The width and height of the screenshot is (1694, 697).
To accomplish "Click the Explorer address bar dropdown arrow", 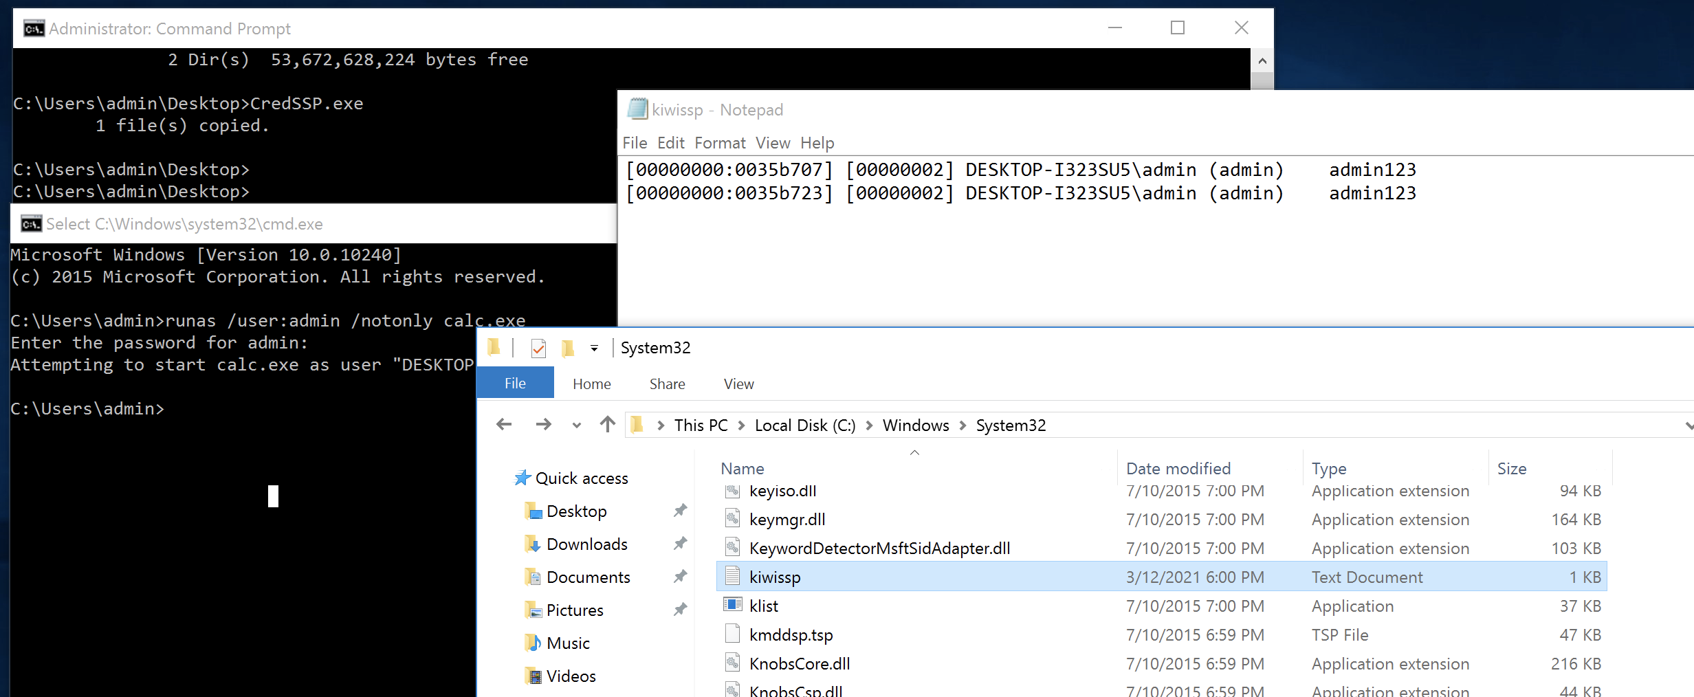I will click(1688, 425).
